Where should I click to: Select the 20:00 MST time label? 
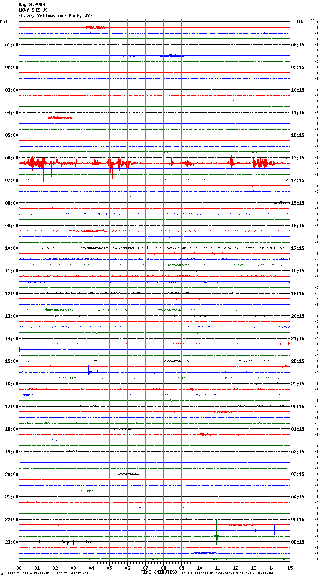[12, 474]
